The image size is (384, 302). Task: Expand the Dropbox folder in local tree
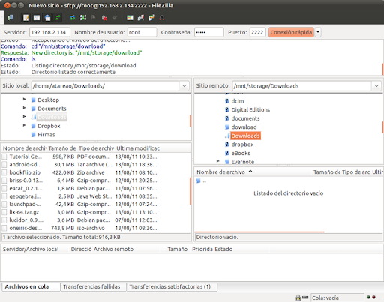click(24, 125)
